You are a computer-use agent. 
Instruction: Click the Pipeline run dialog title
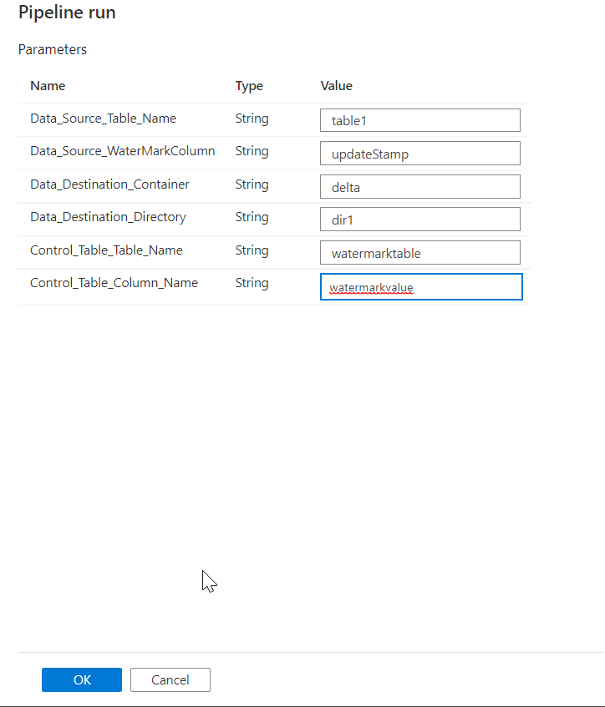point(67,13)
